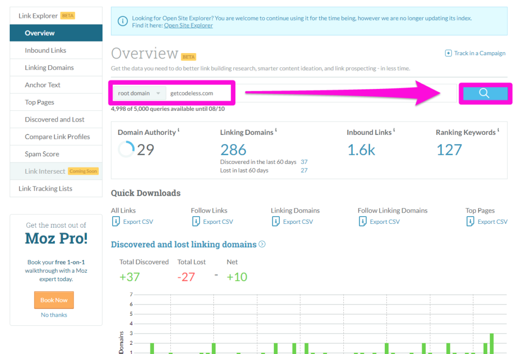Viewport: 524px width, 354px height.
Task: Click the circled arrow beside Discovered and lost heading
Action: 263,244
